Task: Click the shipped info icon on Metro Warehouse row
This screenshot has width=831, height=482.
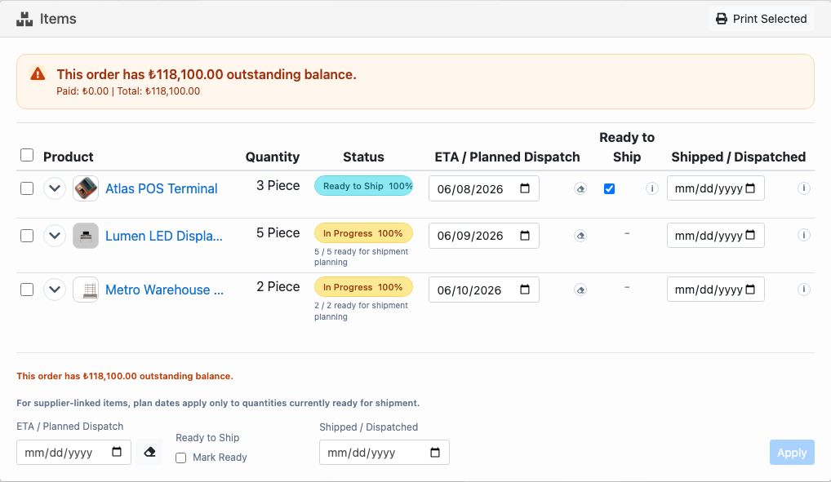Action: 804,290
